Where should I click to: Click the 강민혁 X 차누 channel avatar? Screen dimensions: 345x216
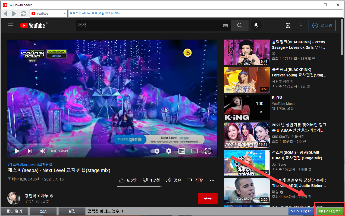tap(14, 198)
